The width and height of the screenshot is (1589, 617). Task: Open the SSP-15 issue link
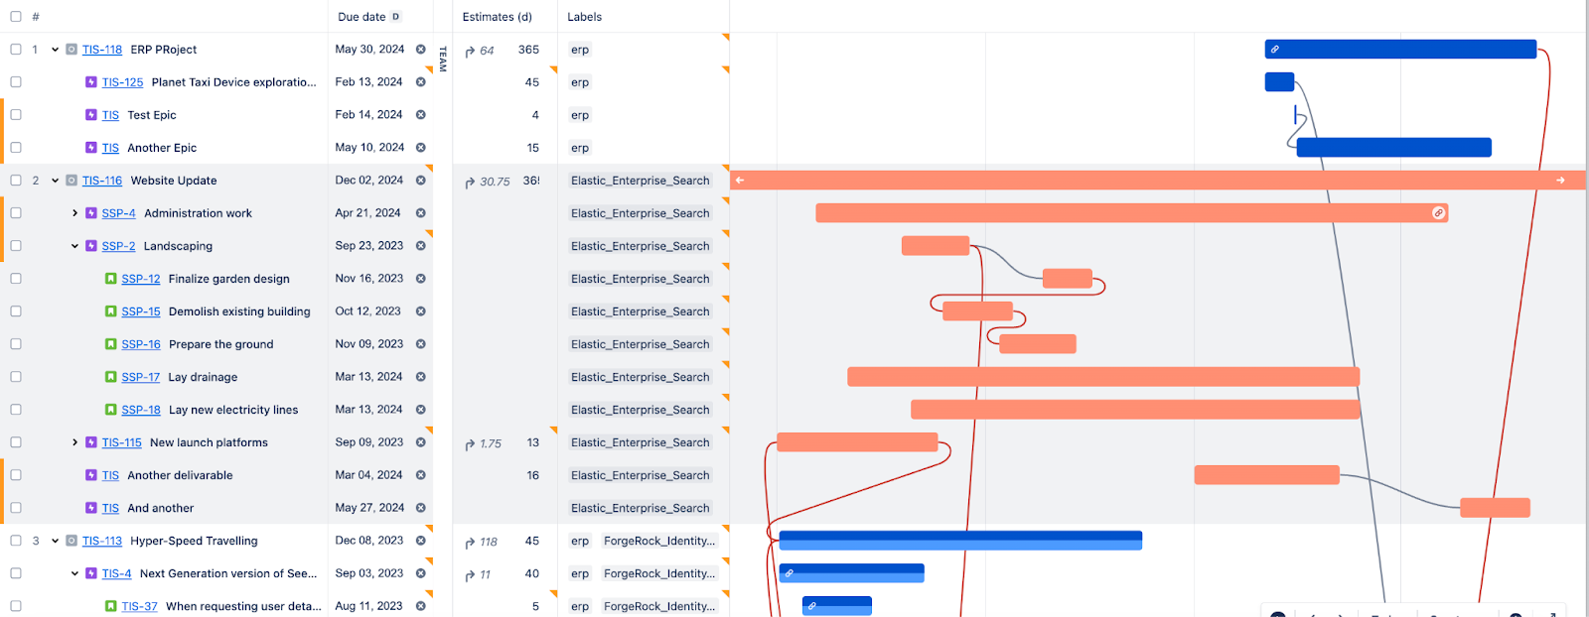click(x=141, y=311)
